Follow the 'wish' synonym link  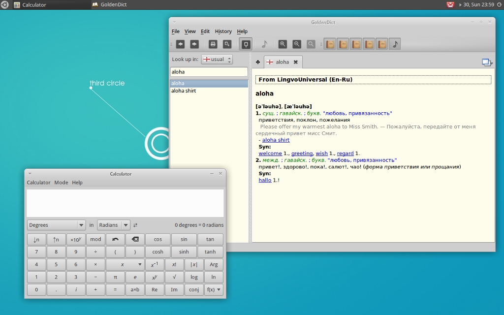[321, 154]
